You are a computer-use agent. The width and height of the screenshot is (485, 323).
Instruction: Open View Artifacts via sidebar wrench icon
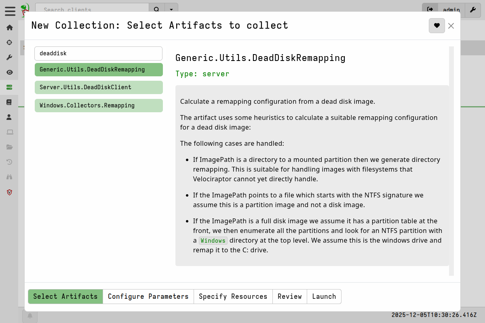[9, 57]
